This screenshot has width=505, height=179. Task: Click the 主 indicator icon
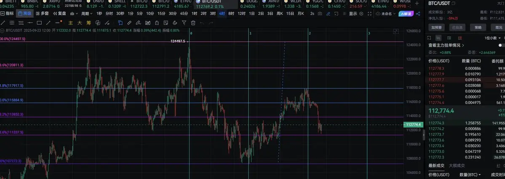(70, 23)
